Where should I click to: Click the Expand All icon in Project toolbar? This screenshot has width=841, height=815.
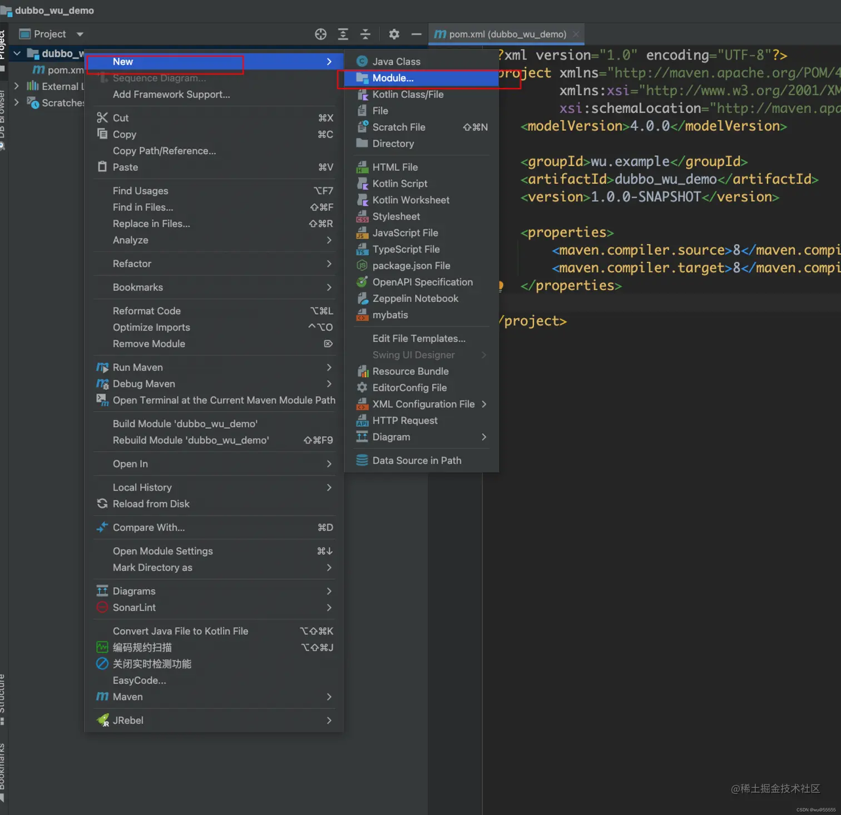(x=343, y=34)
